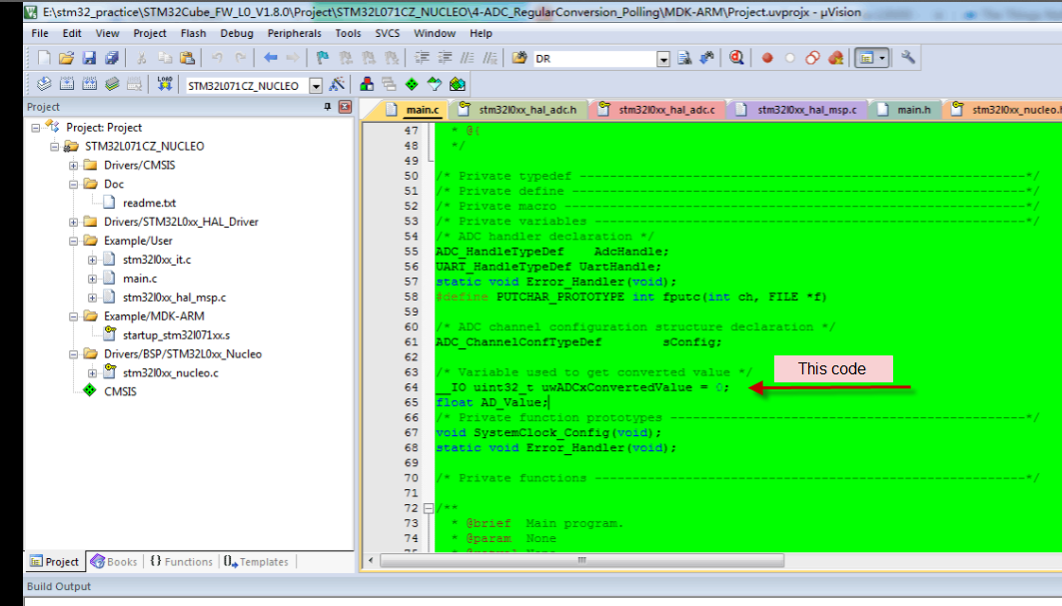The width and height of the screenshot is (1062, 606).
Task: Click in the DR find text field
Action: coord(594,59)
